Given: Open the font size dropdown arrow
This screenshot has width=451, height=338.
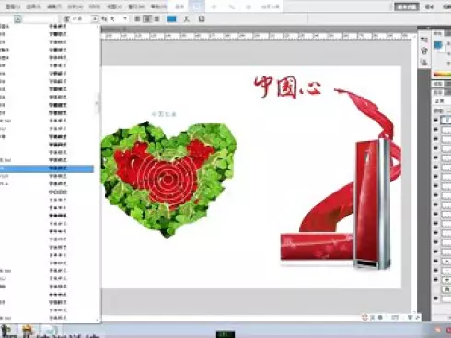Looking at the screenshot, I should point(95,19).
